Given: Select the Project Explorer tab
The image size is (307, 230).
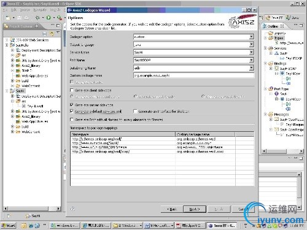Looking at the screenshot, I should tap(21, 26).
